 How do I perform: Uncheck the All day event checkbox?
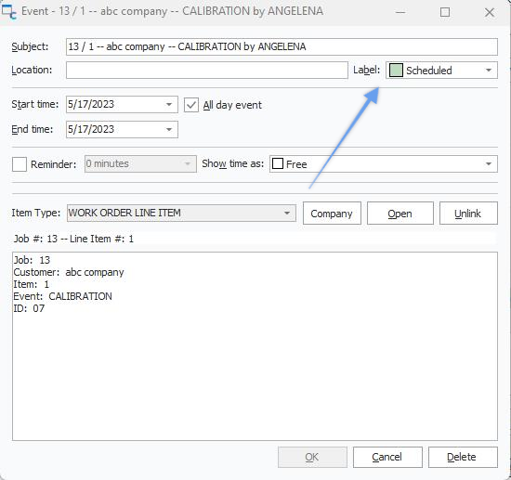(191, 105)
